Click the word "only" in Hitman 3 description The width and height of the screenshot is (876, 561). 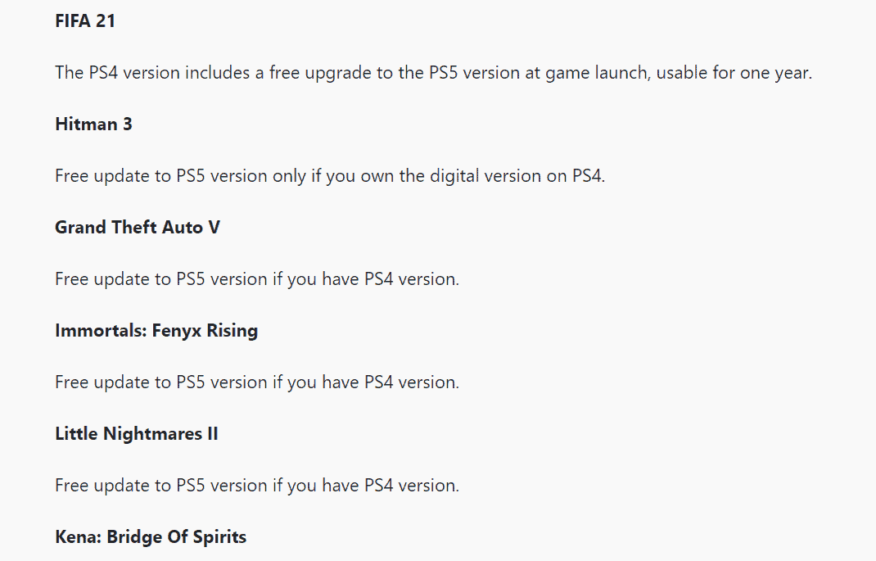click(x=288, y=176)
